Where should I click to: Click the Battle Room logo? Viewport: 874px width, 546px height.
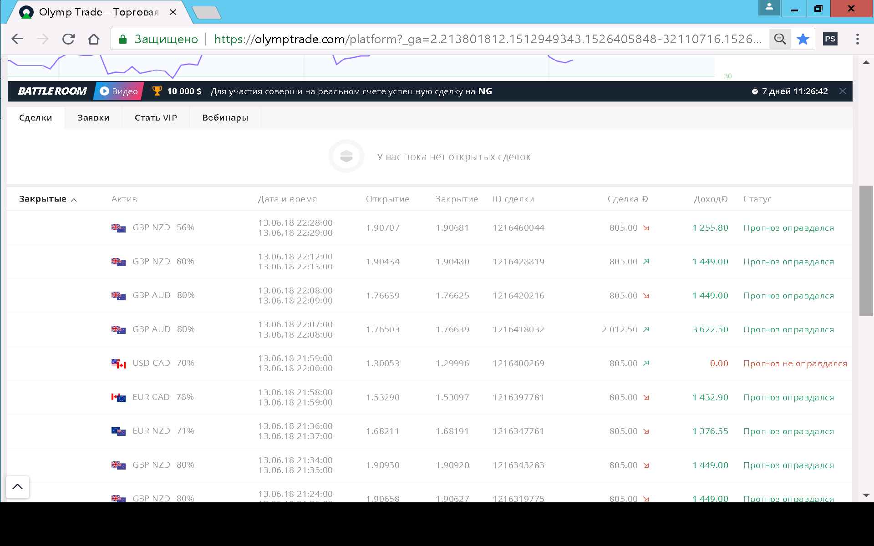(x=52, y=91)
